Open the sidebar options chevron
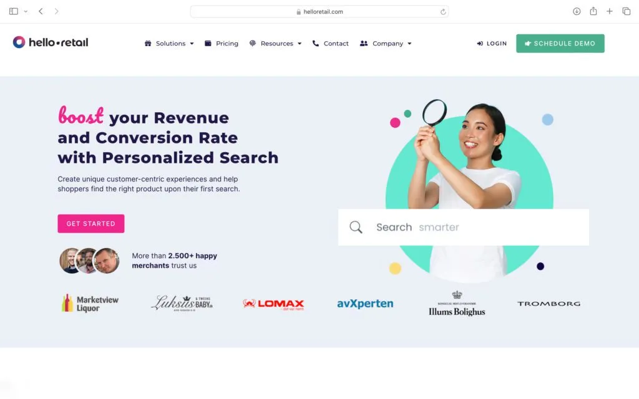 (26, 11)
